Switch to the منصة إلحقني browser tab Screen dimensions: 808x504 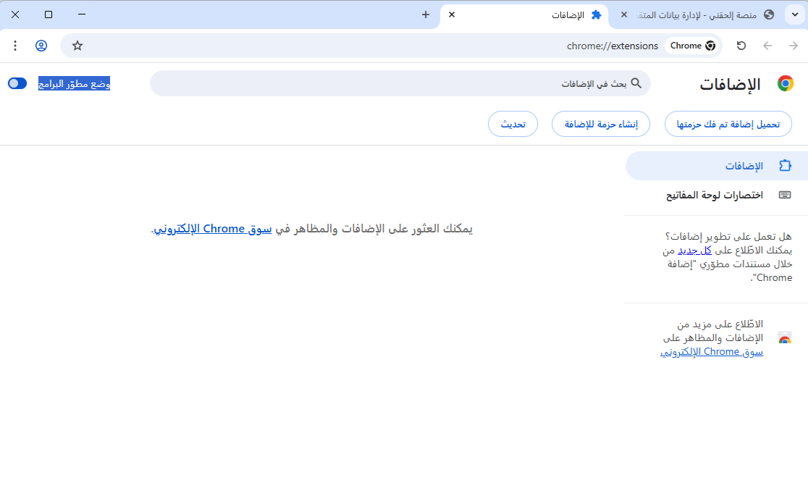click(695, 14)
